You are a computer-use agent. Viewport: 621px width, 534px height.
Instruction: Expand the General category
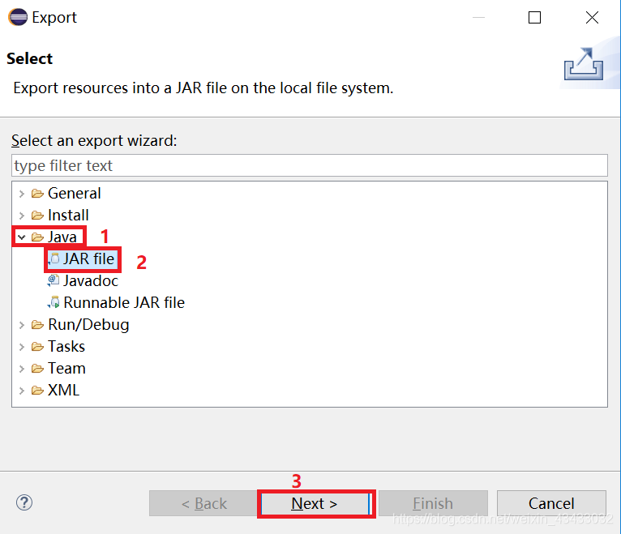coord(22,194)
